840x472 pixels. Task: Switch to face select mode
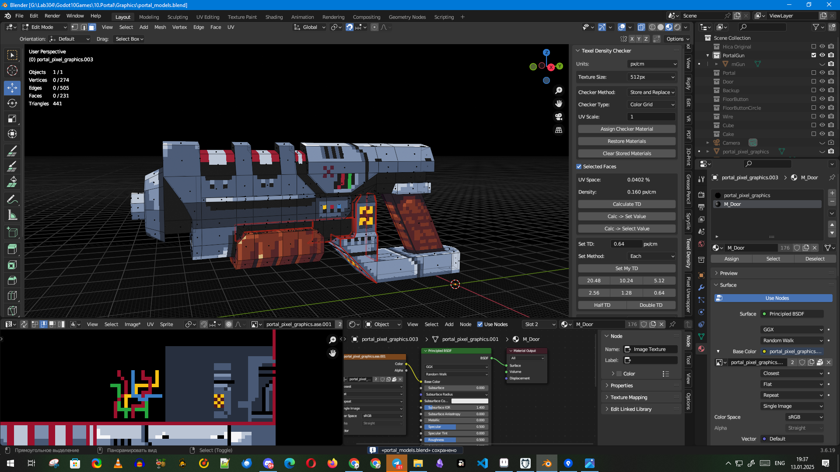click(92, 27)
